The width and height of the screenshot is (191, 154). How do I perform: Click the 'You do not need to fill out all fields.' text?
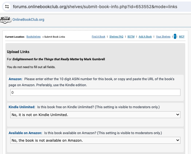click(31, 67)
